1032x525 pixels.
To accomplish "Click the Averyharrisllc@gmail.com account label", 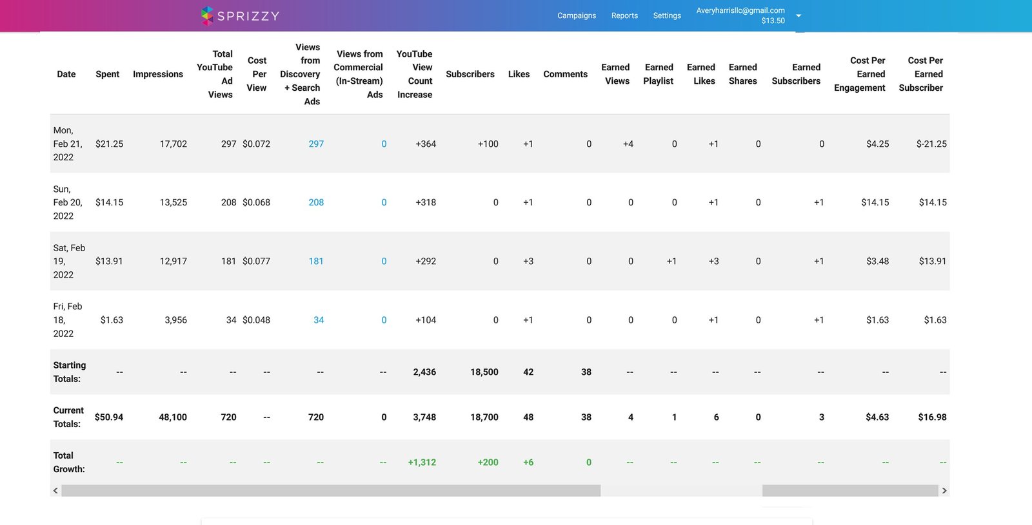I will (x=740, y=10).
